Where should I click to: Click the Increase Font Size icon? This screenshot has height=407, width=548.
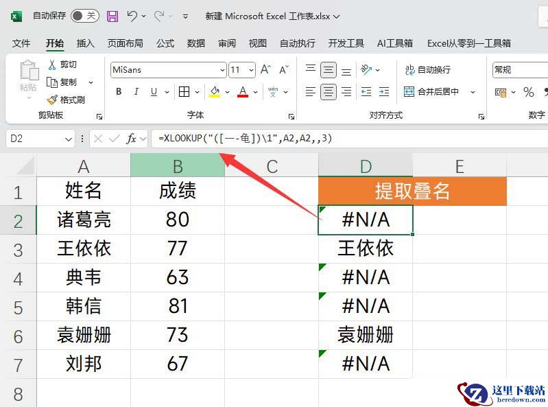[265, 69]
